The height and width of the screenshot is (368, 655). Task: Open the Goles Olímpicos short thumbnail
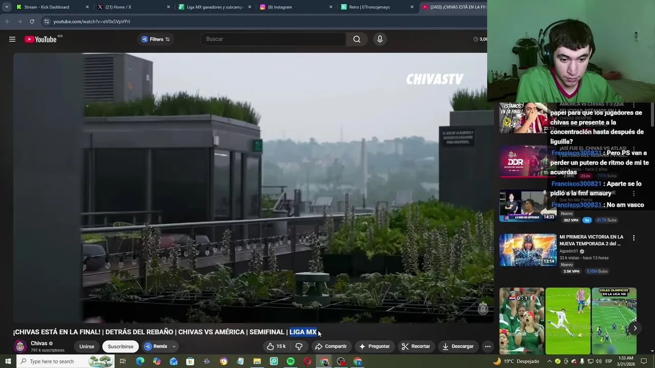click(x=614, y=321)
